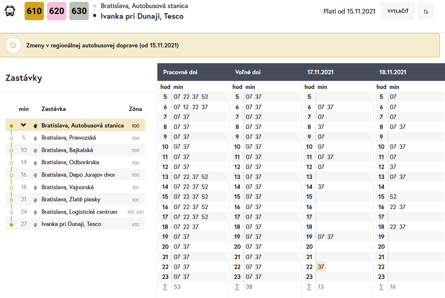This screenshot has width=445, height=298.
Task: Select the Pracovné dni column header
Action: [x=180, y=72]
